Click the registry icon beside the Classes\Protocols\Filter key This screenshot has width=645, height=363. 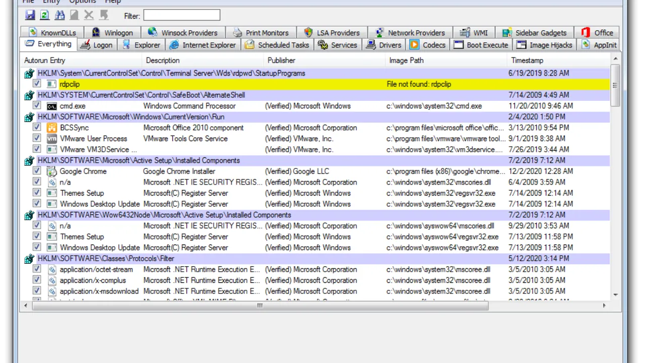click(x=29, y=259)
